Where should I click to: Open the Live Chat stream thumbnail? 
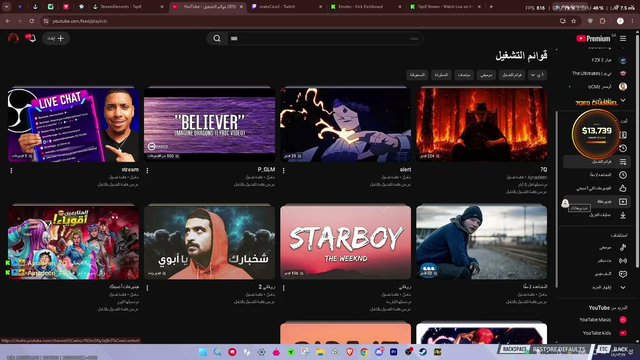point(73,124)
